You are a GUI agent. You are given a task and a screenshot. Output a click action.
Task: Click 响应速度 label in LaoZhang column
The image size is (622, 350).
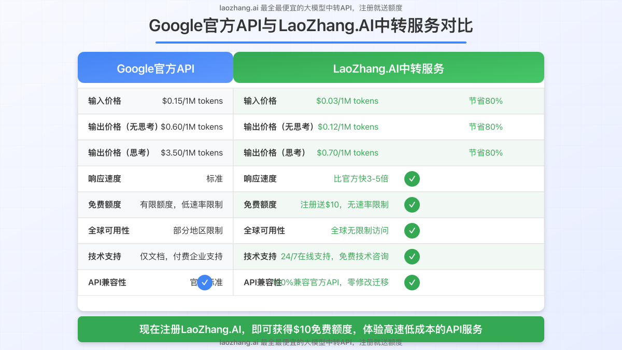tap(260, 179)
